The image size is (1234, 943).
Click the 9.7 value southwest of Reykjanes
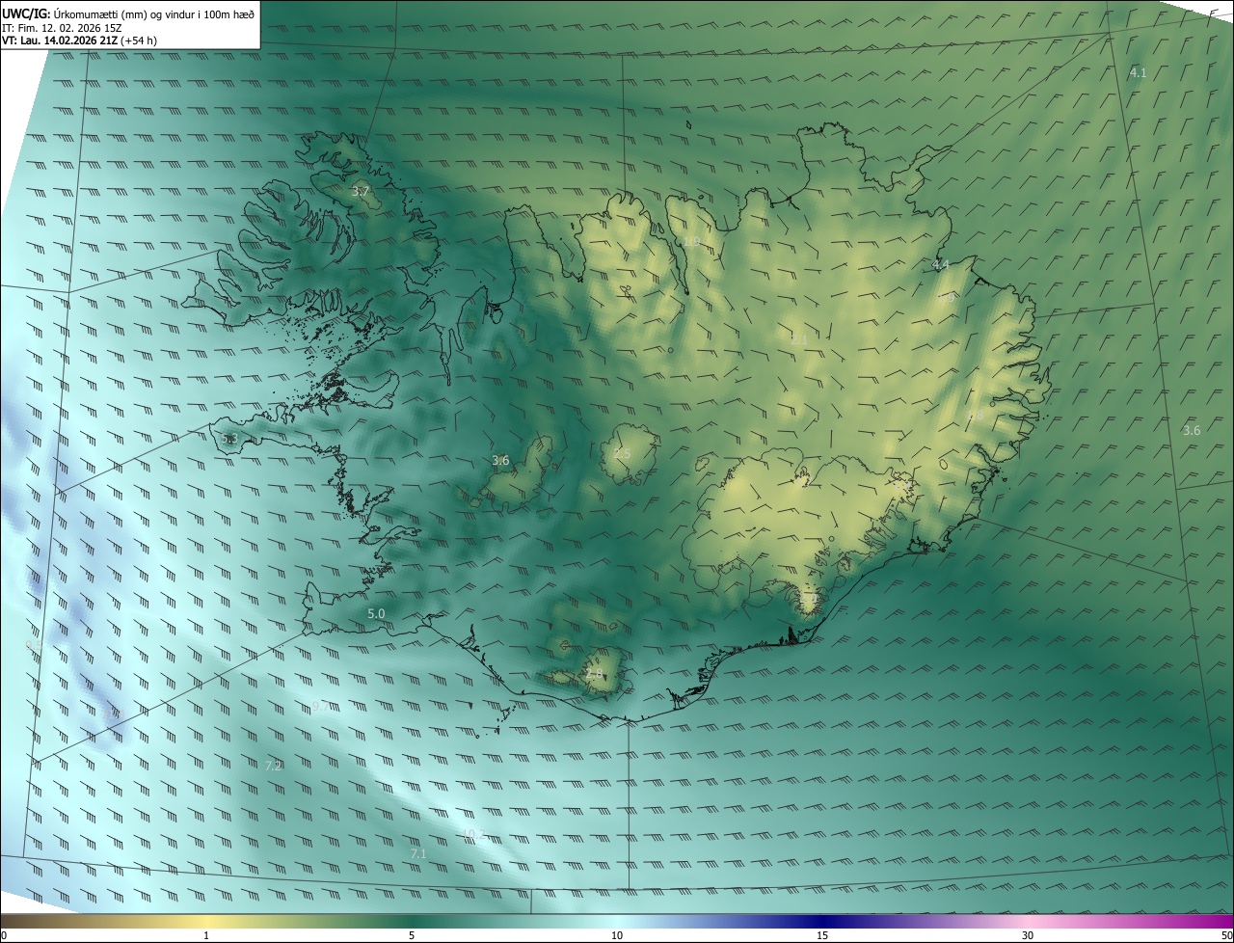coord(321,707)
